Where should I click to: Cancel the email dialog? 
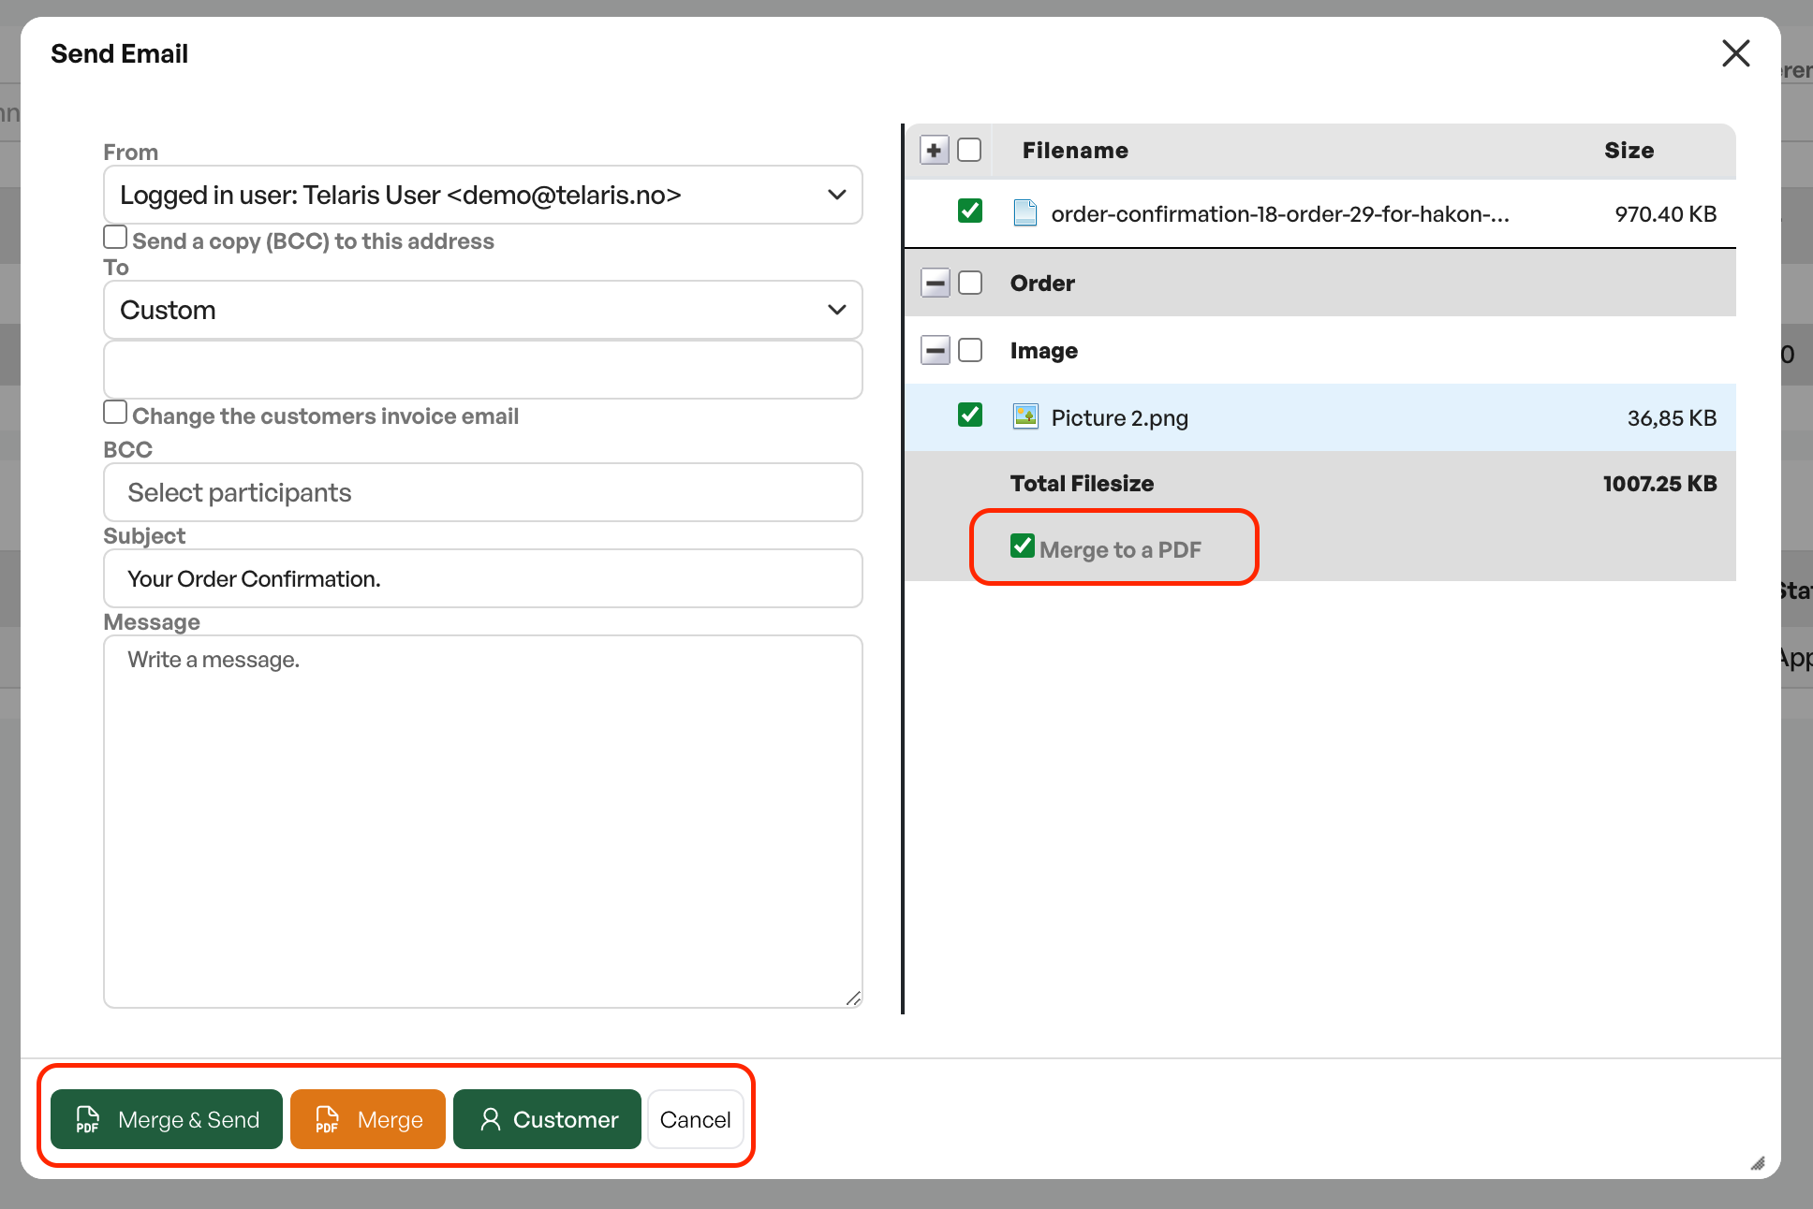pos(696,1119)
